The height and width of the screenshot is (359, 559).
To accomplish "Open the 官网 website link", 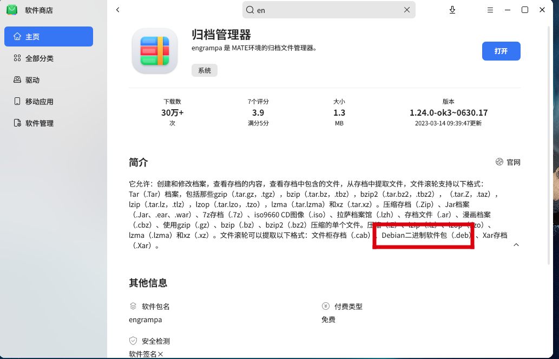I will [508, 162].
